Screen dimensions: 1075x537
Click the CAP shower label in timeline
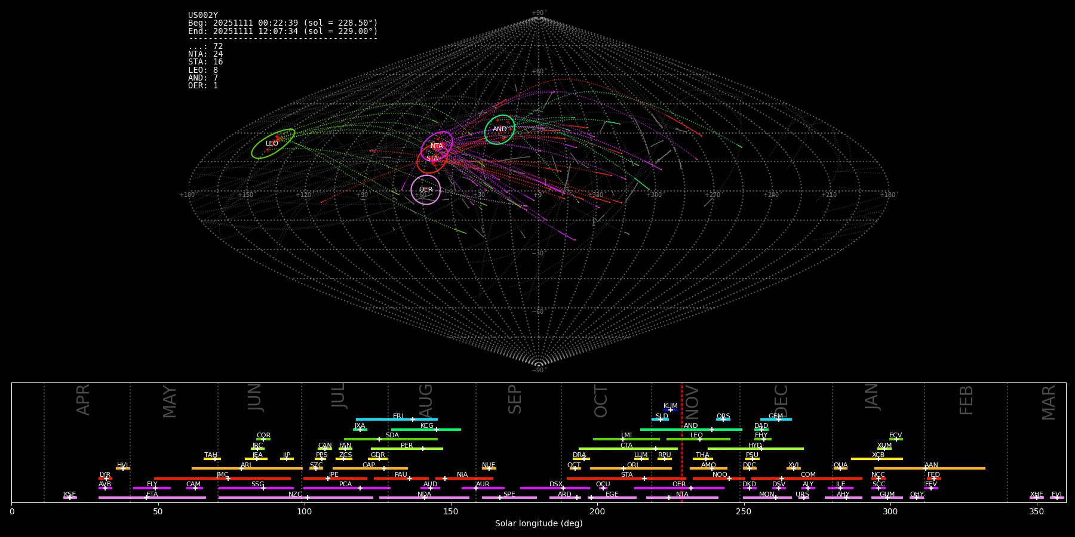pos(369,465)
